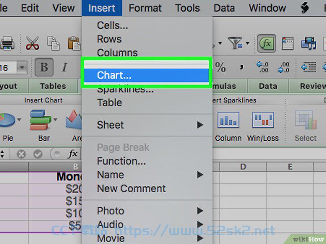Select column D header
The width and height of the screenshot is (326, 244).
pos(243,167)
